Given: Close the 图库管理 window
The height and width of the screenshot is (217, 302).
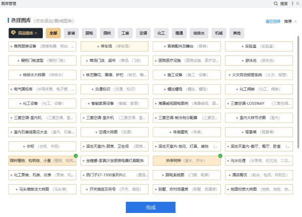Looking at the screenshot, I should tap(297, 4).
